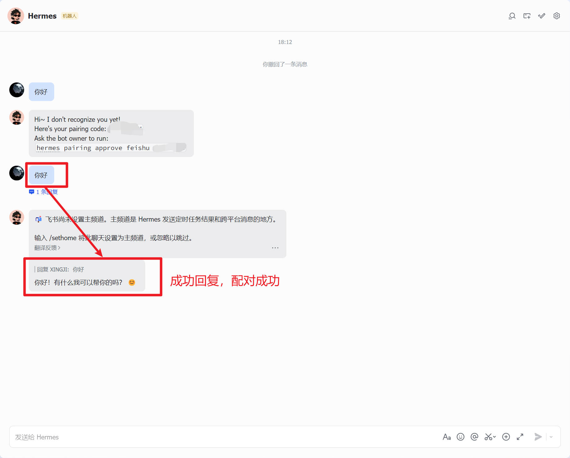570x458 pixels.
Task: Click the send message arrow
Action: tap(538, 437)
